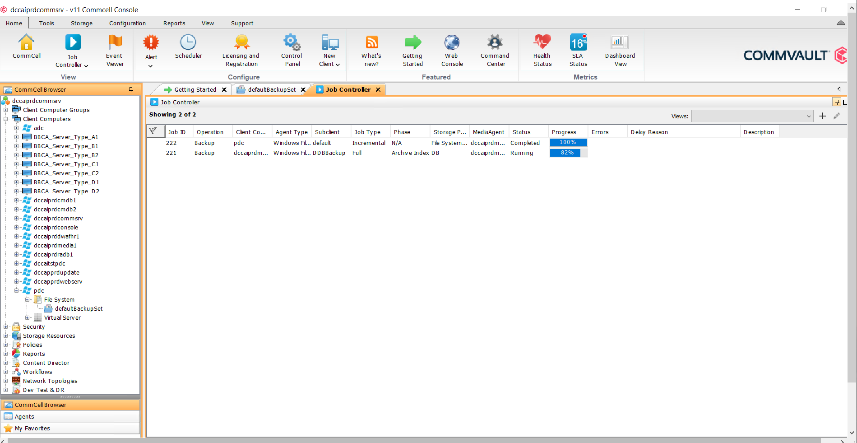Image resolution: width=857 pixels, height=443 pixels.
Task: Select job 221 row by its ID
Action: pyautogui.click(x=171, y=153)
